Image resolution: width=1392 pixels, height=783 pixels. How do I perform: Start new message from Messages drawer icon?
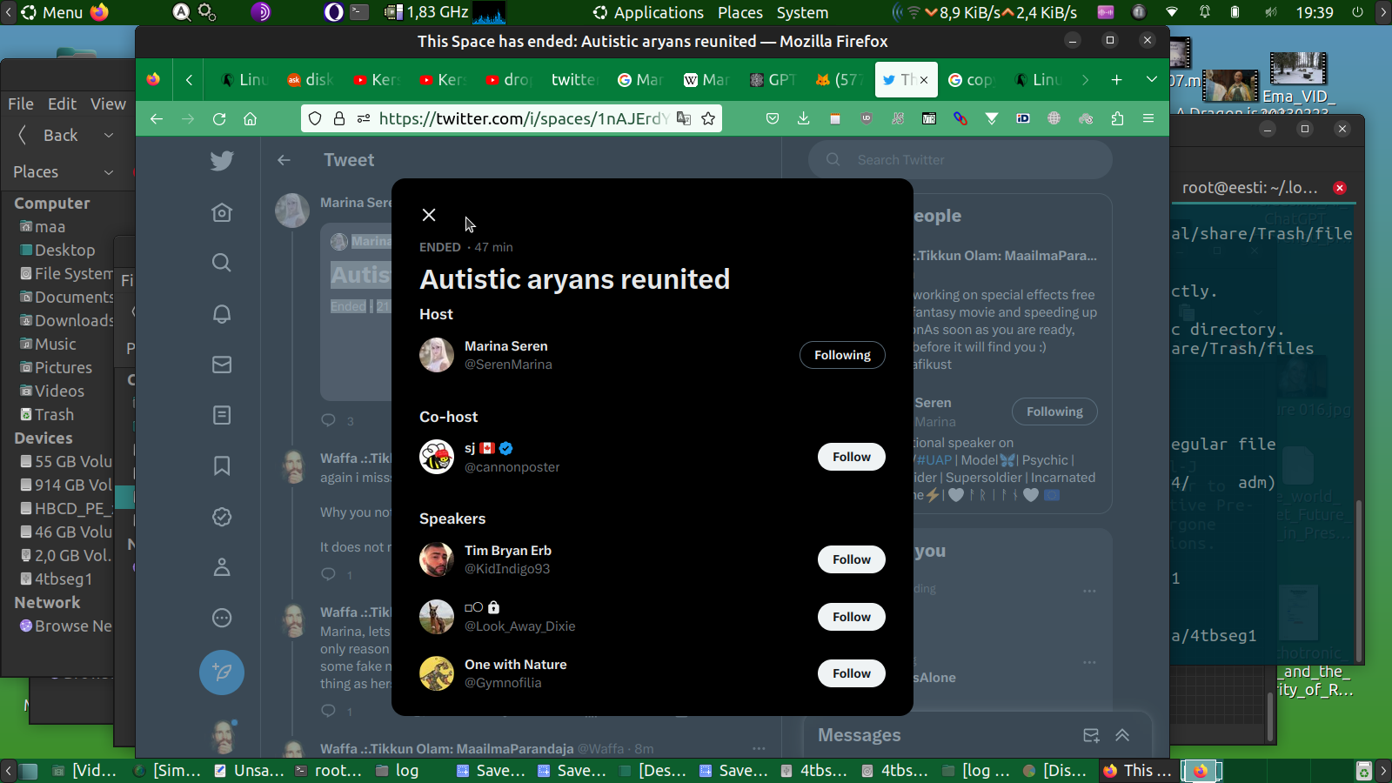(x=1091, y=735)
